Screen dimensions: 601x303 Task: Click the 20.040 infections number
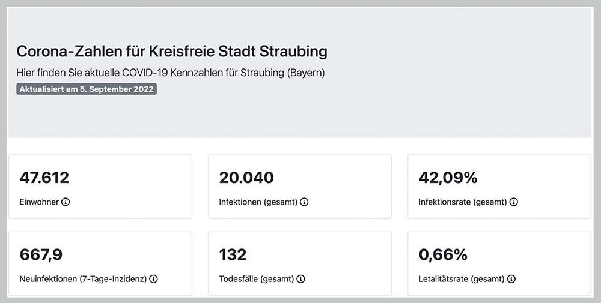(246, 178)
